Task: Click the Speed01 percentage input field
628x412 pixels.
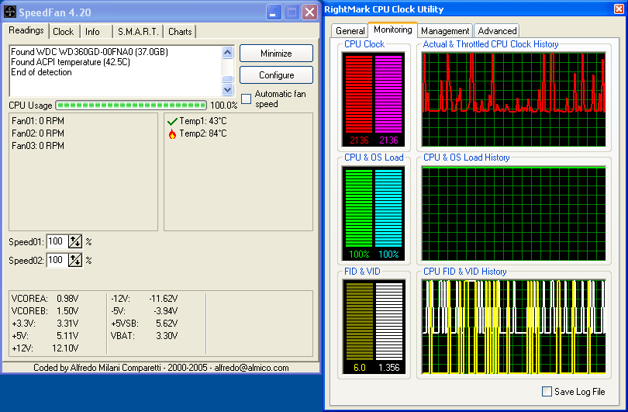Action: point(57,241)
